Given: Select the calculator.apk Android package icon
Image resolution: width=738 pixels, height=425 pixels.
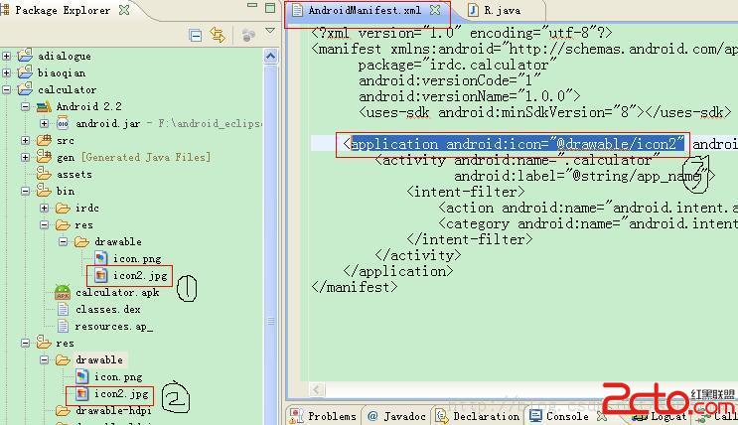Looking at the screenshot, I should (x=63, y=292).
